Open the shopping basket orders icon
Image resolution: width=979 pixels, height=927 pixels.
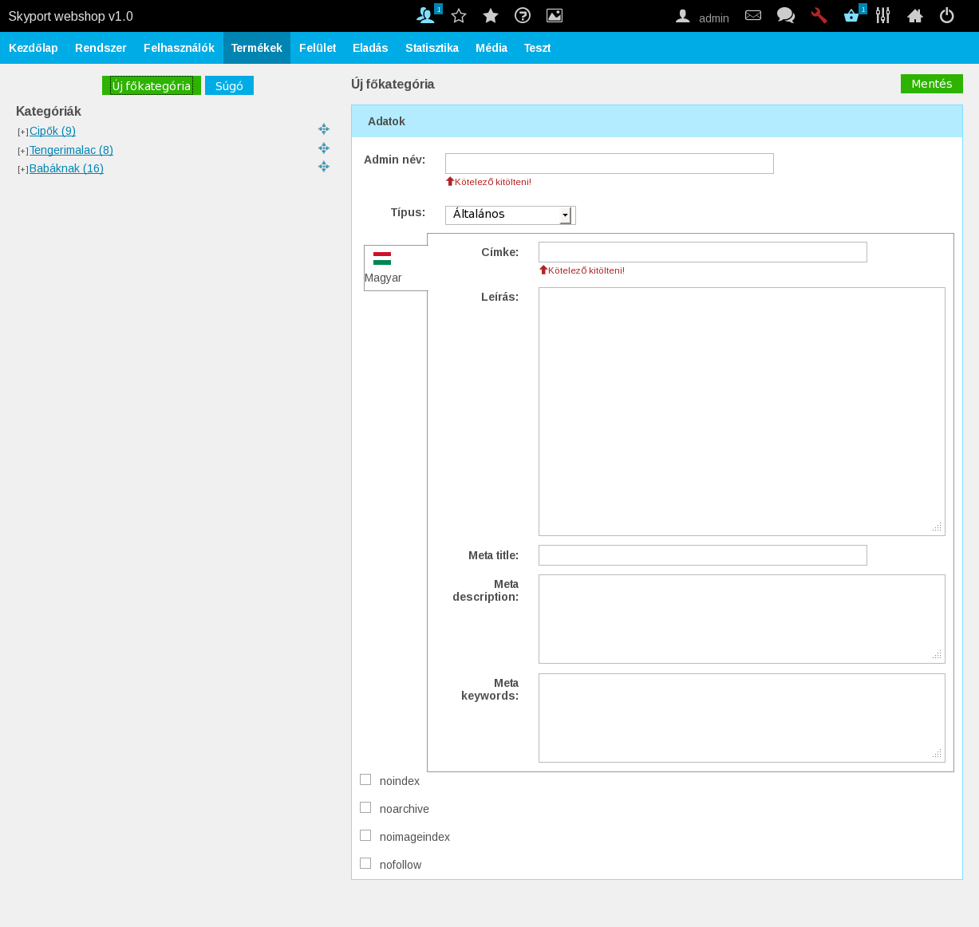[851, 15]
